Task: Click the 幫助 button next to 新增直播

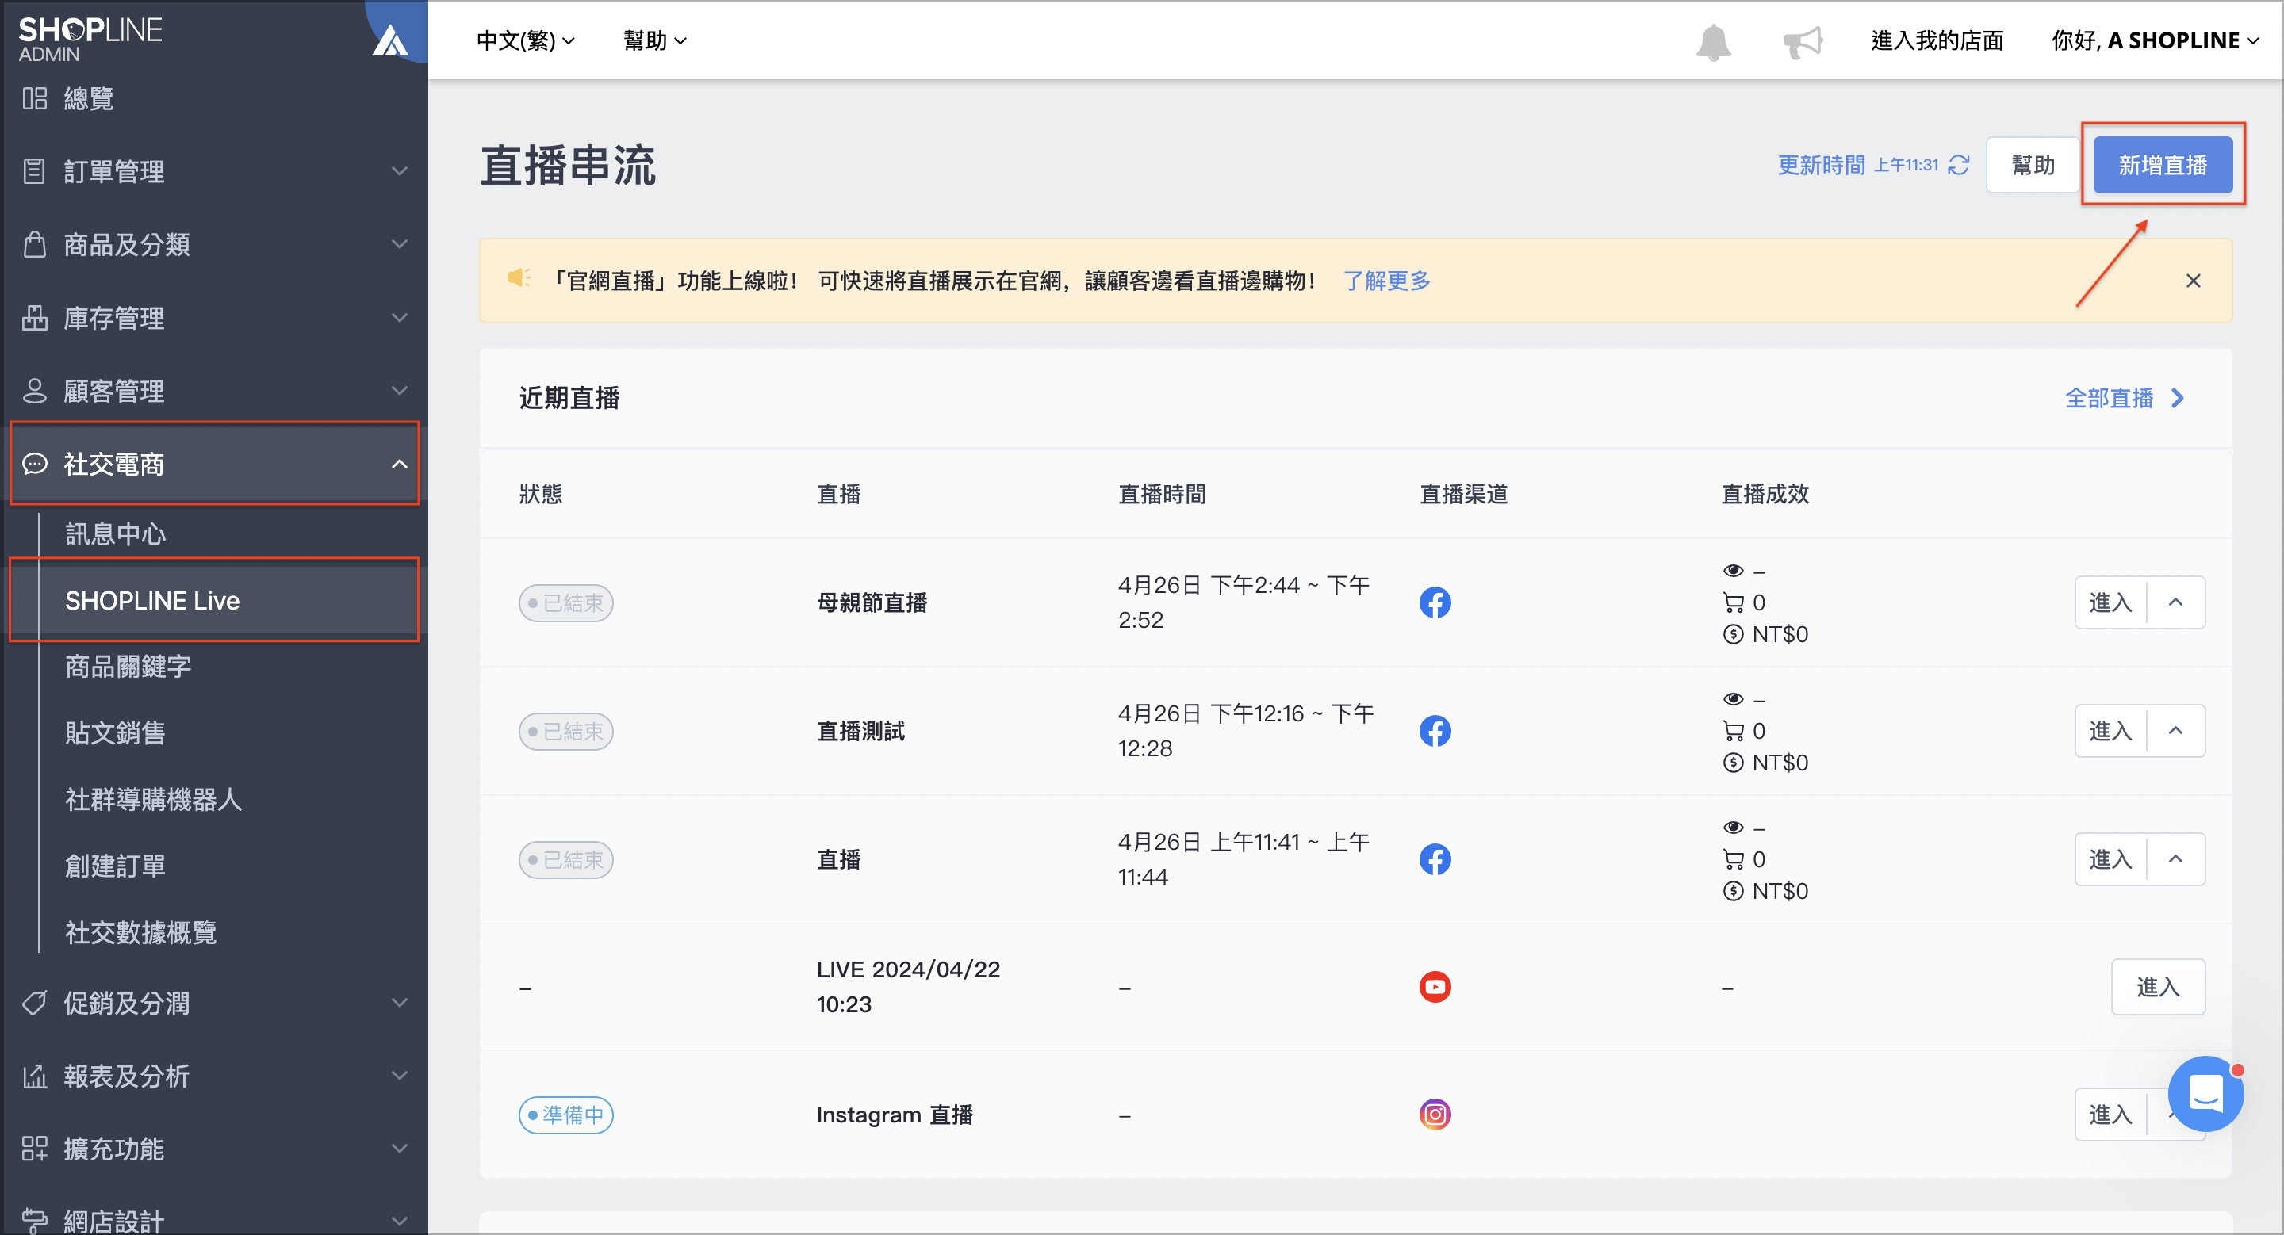Action: pyautogui.click(x=2032, y=165)
